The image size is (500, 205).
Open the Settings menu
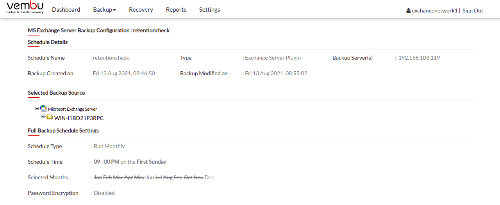pyautogui.click(x=209, y=10)
